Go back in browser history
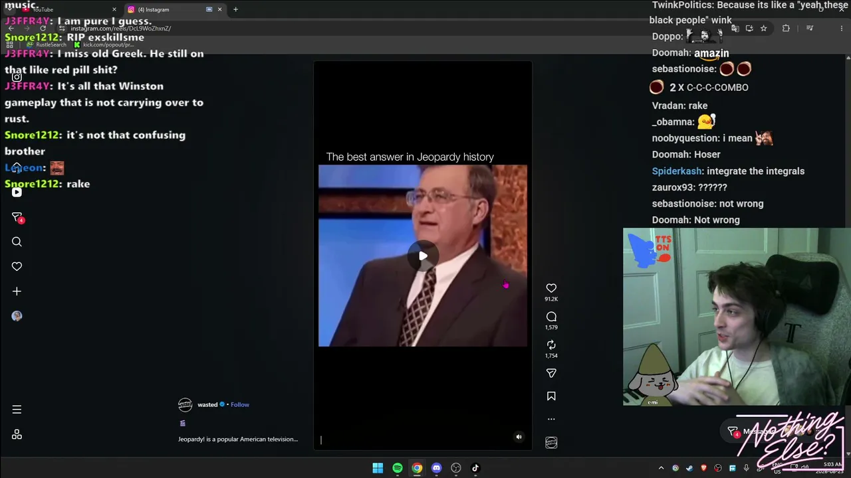This screenshot has width=851, height=478. click(x=11, y=29)
